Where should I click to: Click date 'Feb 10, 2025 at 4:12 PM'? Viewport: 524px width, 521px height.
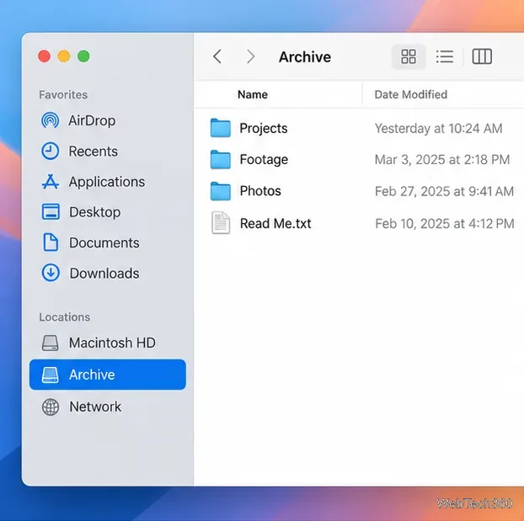coord(445,223)
